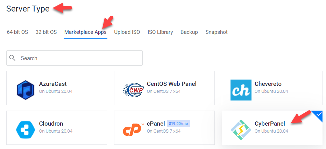The height and width of the screenshot is (149, 326).
Task: Click the cPanel $19.00/mo price badge
Action: tap(178, 124)
